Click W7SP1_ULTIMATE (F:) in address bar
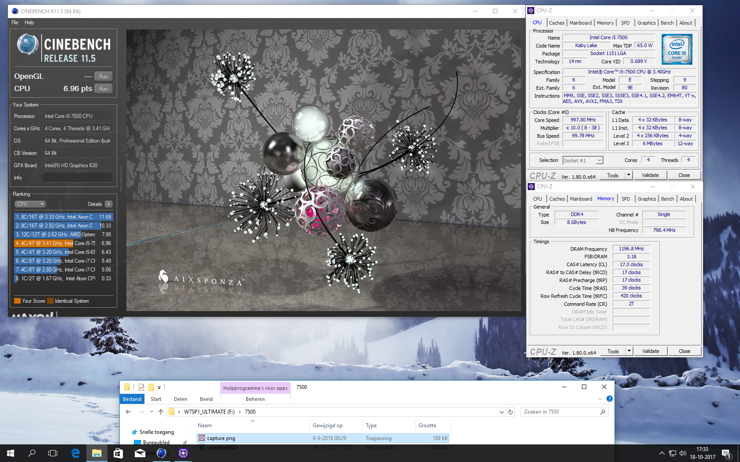 209,412
